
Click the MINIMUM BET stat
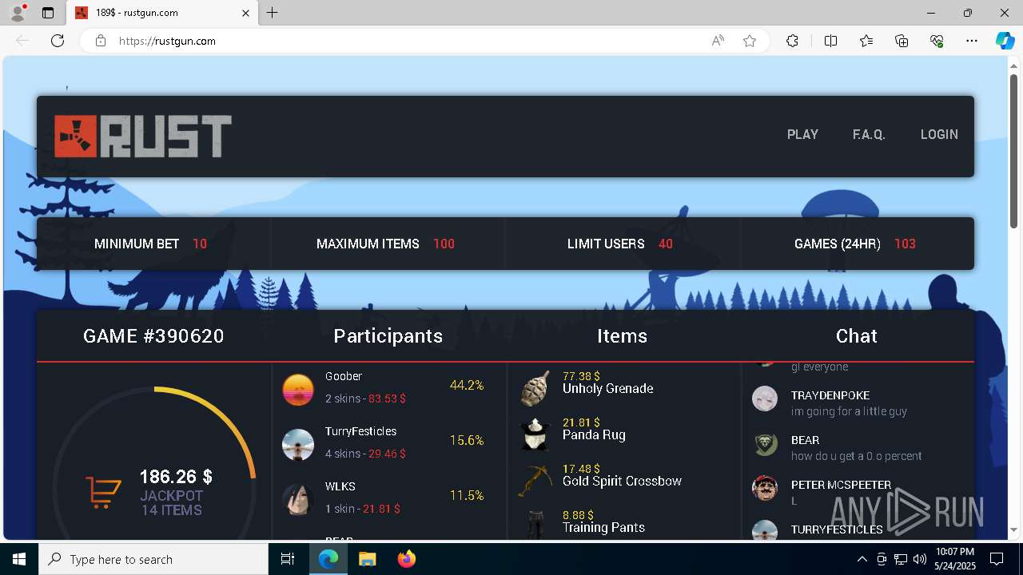pyautogui.click(x=150, y=244)
